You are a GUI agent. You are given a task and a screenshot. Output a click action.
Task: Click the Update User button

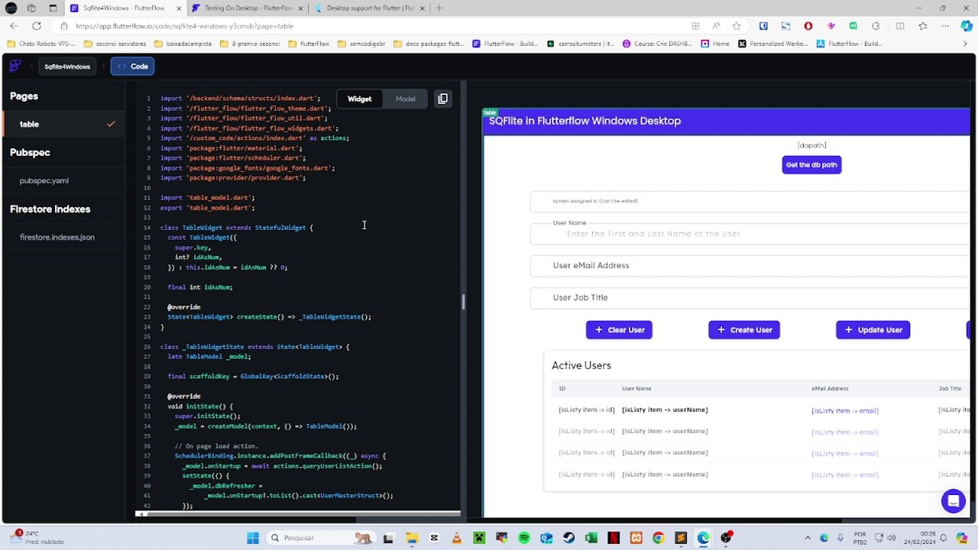873,329
